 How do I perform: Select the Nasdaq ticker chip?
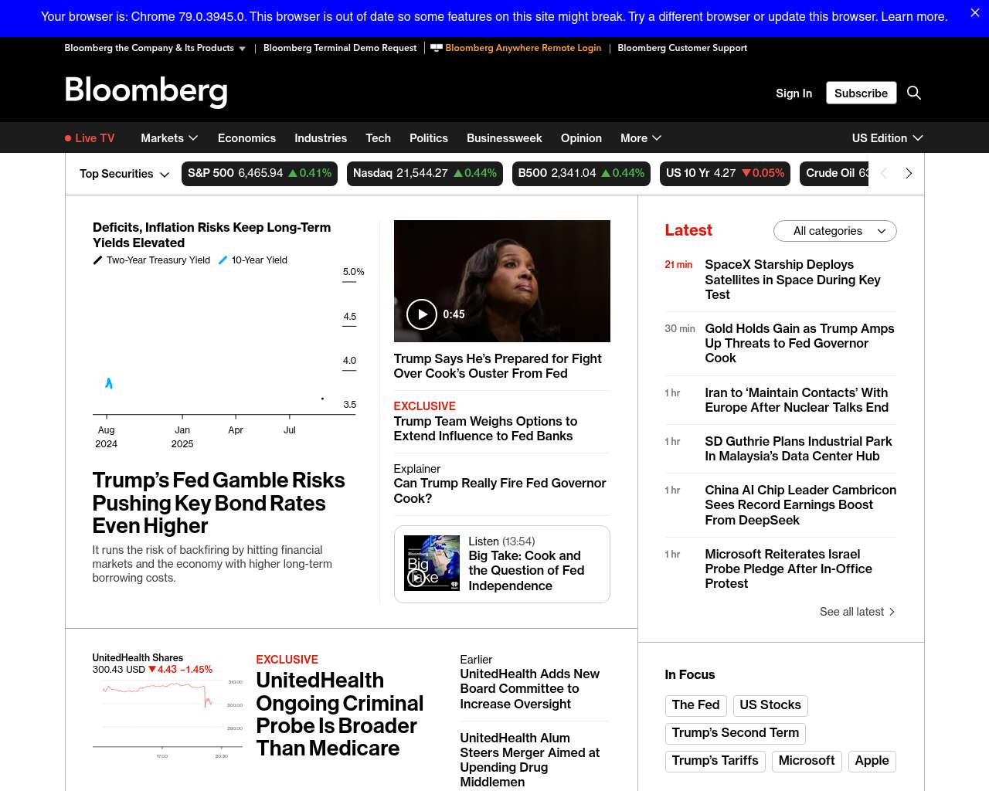425,174
